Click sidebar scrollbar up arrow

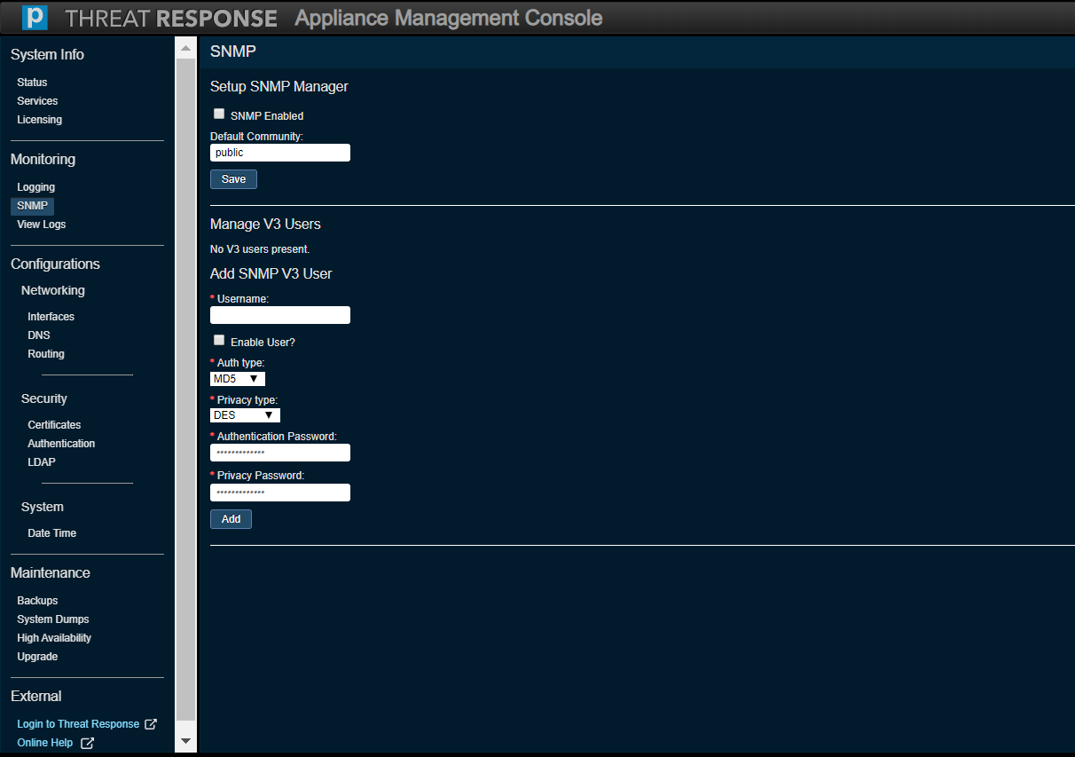(x=185, y=48)
